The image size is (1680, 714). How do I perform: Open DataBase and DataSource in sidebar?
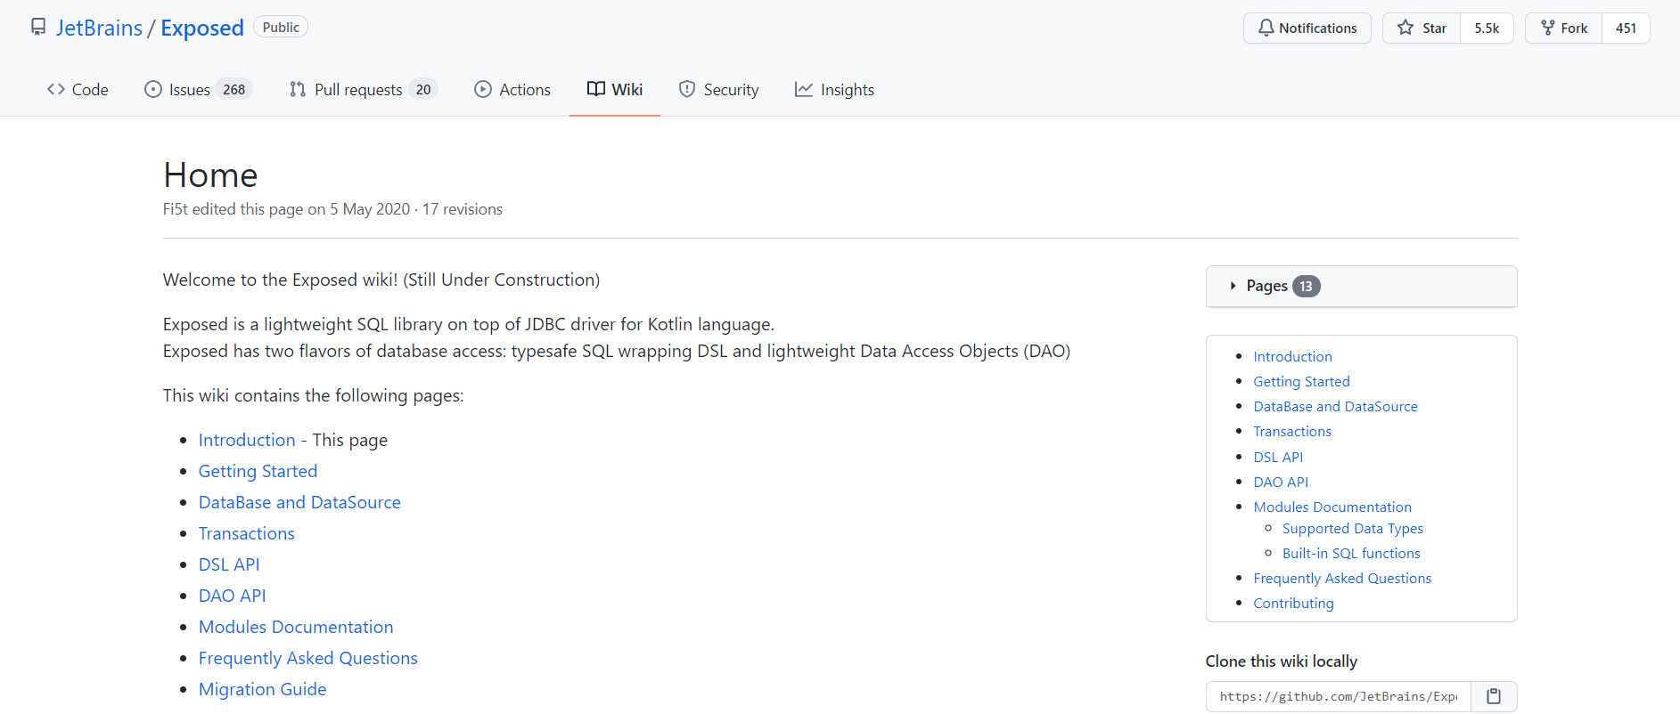pos(1335,406)
